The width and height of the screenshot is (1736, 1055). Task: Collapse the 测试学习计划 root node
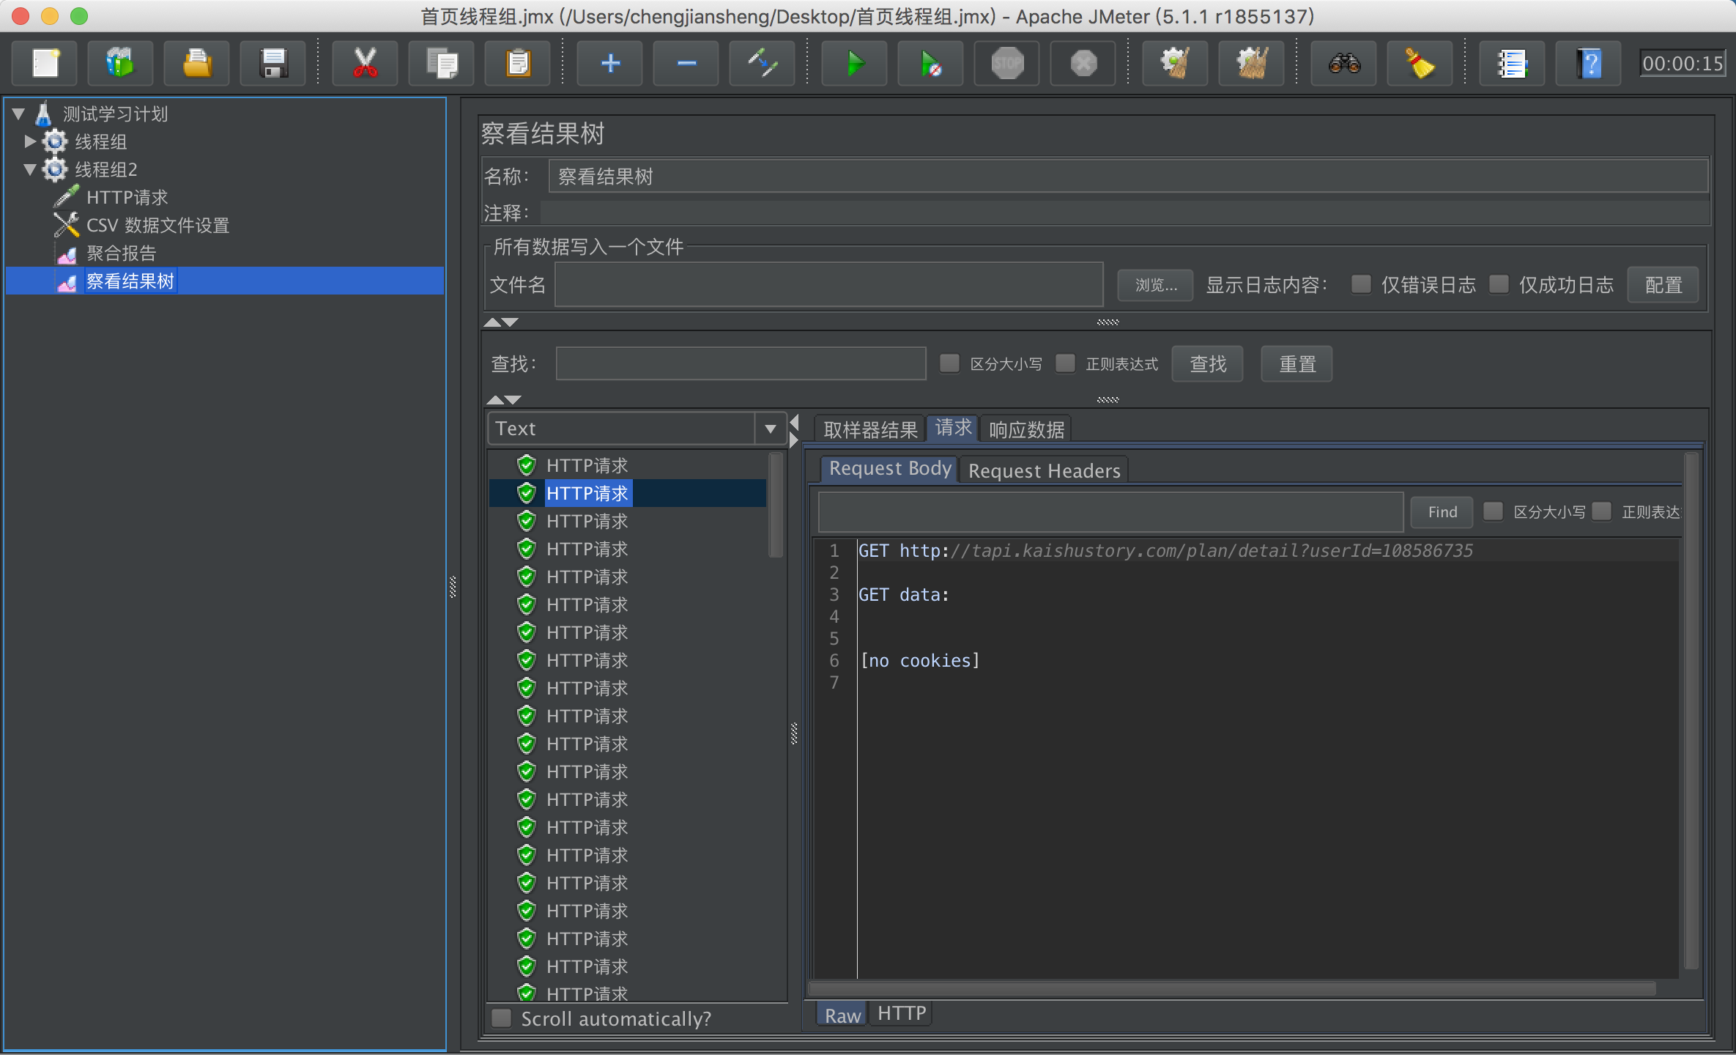tap(19, 114)
